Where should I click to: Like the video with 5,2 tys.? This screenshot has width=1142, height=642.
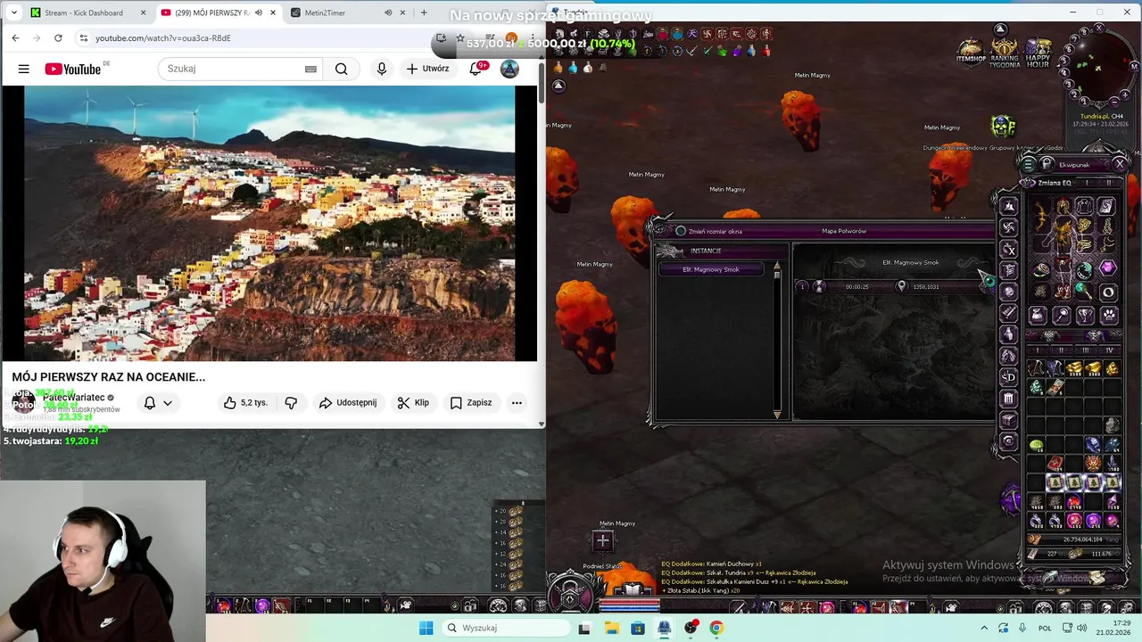pos(245,403)
